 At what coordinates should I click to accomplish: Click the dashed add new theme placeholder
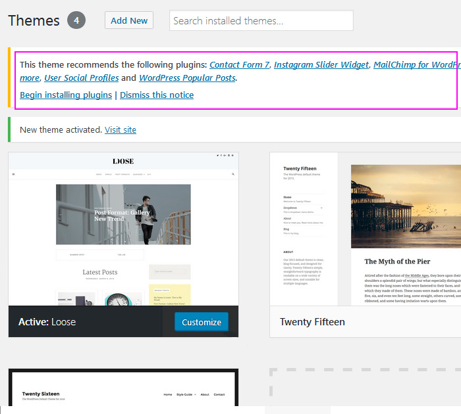click(x=365, y=387)
